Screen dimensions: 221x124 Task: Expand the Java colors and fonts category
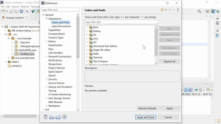pyautogui.click(x=87, y=38)
